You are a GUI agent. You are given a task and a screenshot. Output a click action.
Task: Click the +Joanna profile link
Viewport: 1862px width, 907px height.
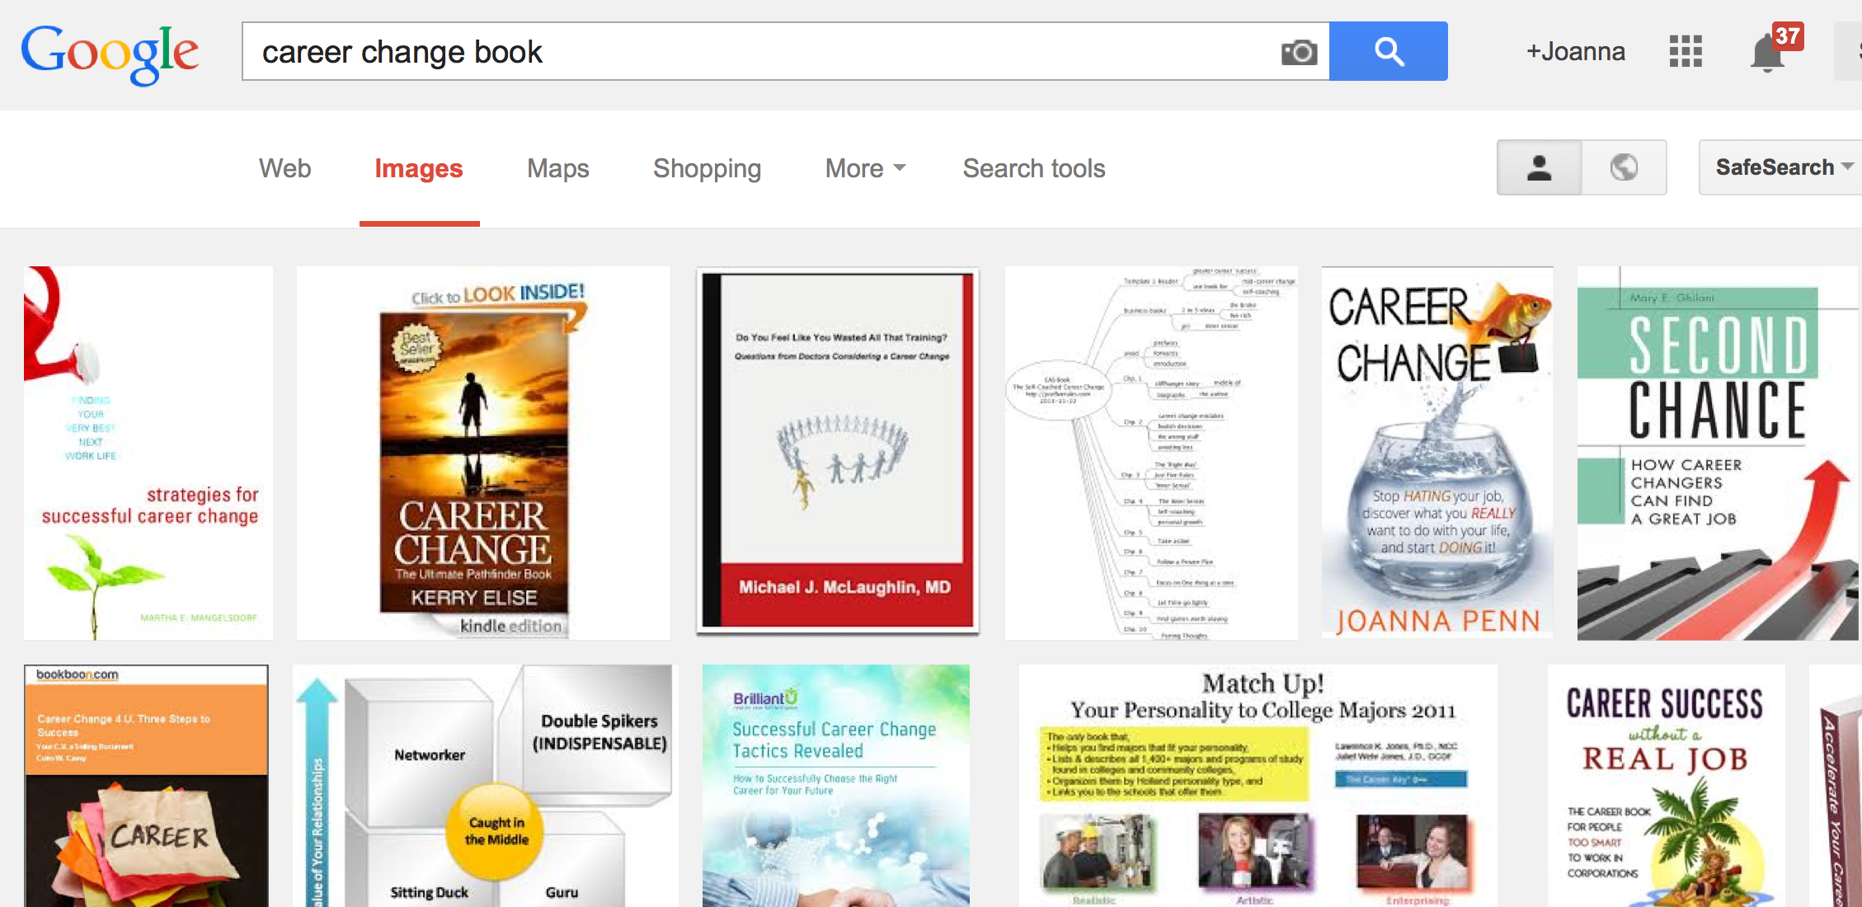click(x=1575, y=51)
